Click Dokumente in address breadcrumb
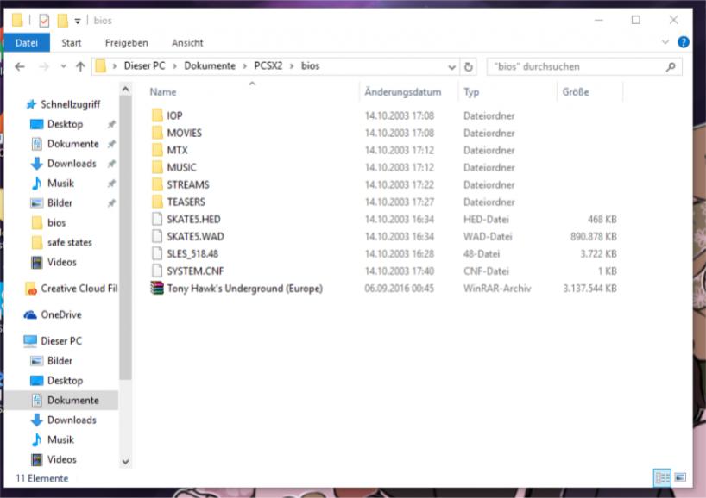The height and width of the screenshot is (498, 706). coord(210,66)
